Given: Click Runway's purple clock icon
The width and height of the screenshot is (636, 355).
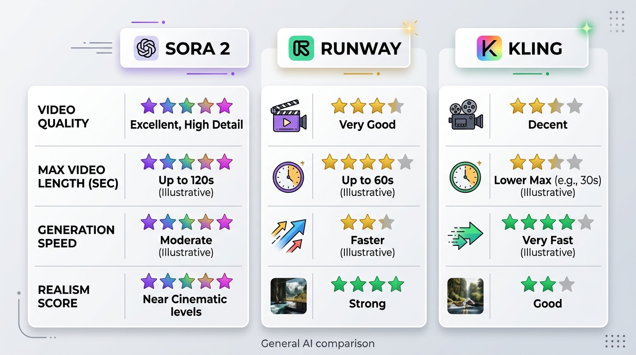Looking at the screenshot, I should point(288,177).
